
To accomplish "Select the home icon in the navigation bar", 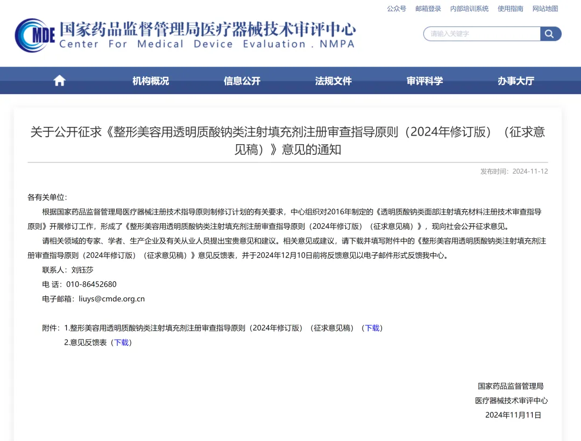I will [x=59, y=80].
